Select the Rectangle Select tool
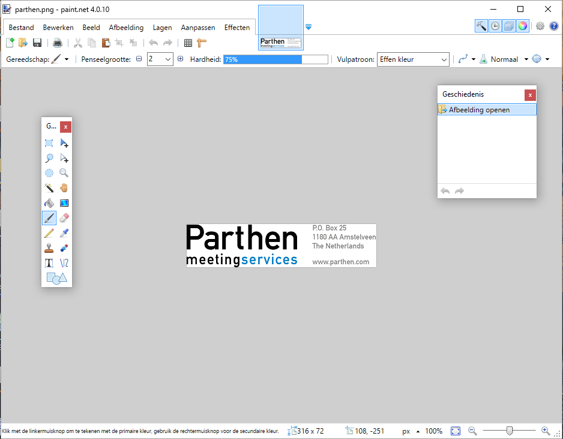Screen dimensions: 563x439 click(x=49, y=143)
